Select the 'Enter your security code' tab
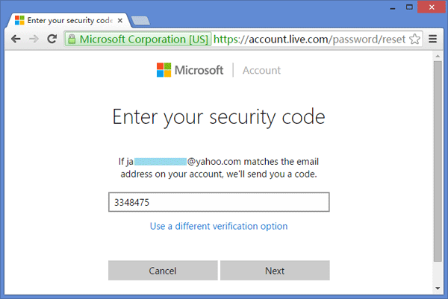The image size is (448, 299). click(x=63, y=16)
